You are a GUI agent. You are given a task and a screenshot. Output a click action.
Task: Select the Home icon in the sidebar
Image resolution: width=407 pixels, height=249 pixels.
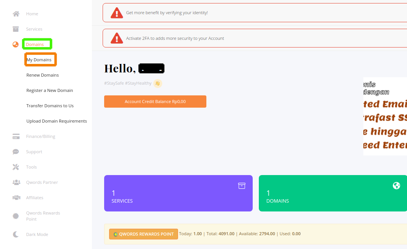click(16, 13)
